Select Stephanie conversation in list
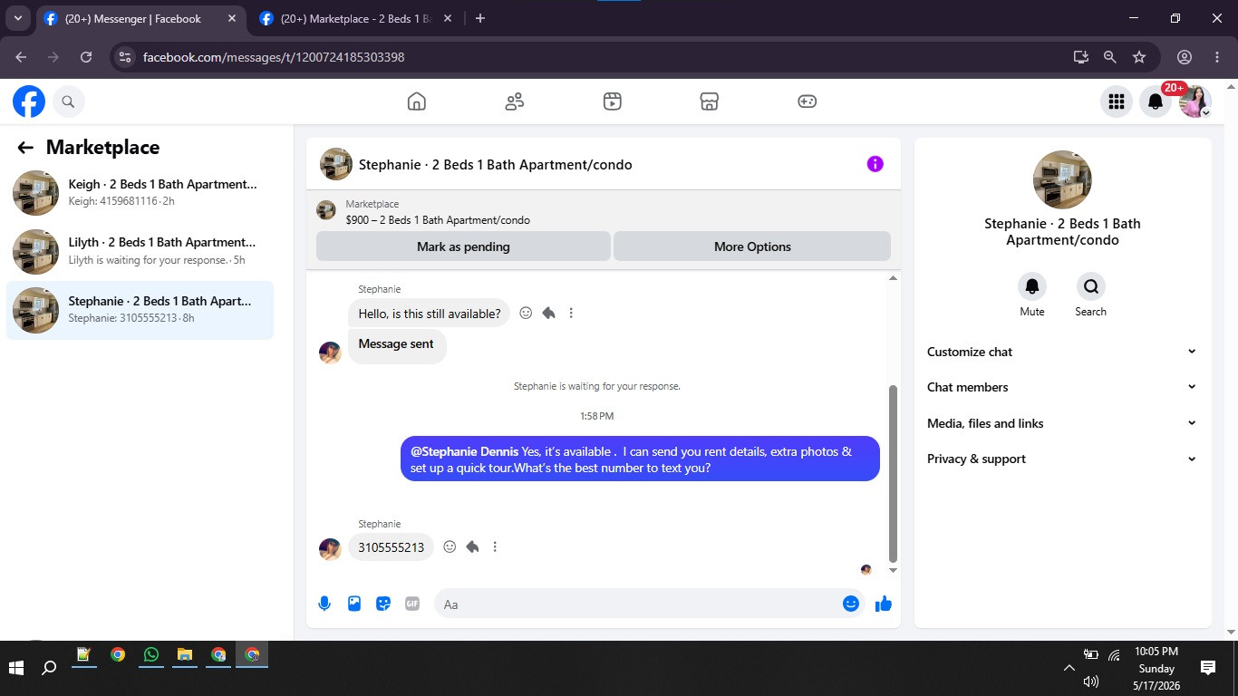The width and height of the screenshot is (1238, 696). point(140,310)
